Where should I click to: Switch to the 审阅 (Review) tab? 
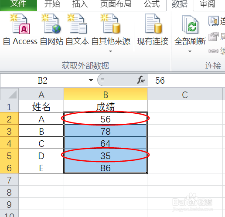[208, 4]
